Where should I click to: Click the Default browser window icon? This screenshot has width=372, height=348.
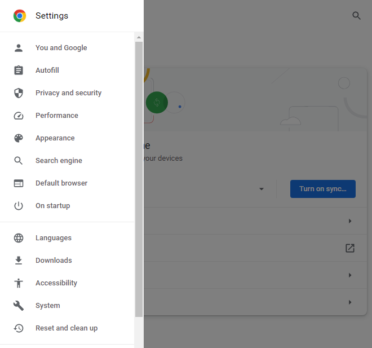(x=19, y=183)
